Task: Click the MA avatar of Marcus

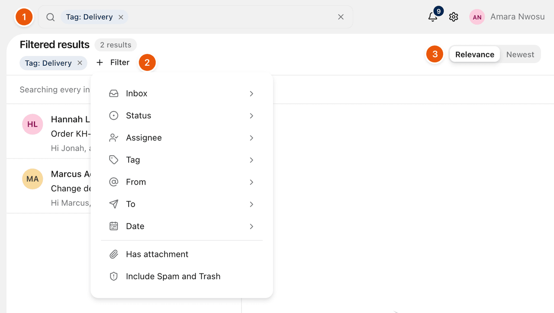Action: click(32, 179)
